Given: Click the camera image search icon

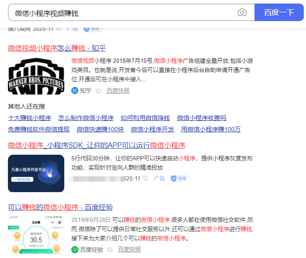Looking at the screenshot, I should [x=242, y=12].
